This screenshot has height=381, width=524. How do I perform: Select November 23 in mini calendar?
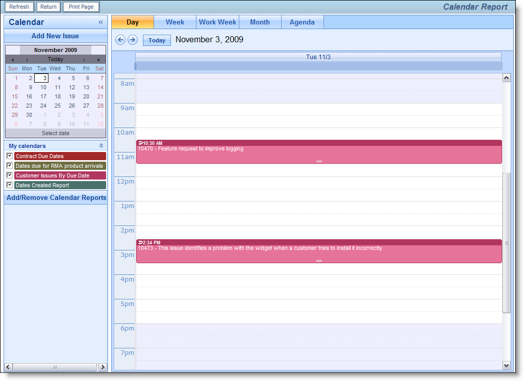coord(29,106)
